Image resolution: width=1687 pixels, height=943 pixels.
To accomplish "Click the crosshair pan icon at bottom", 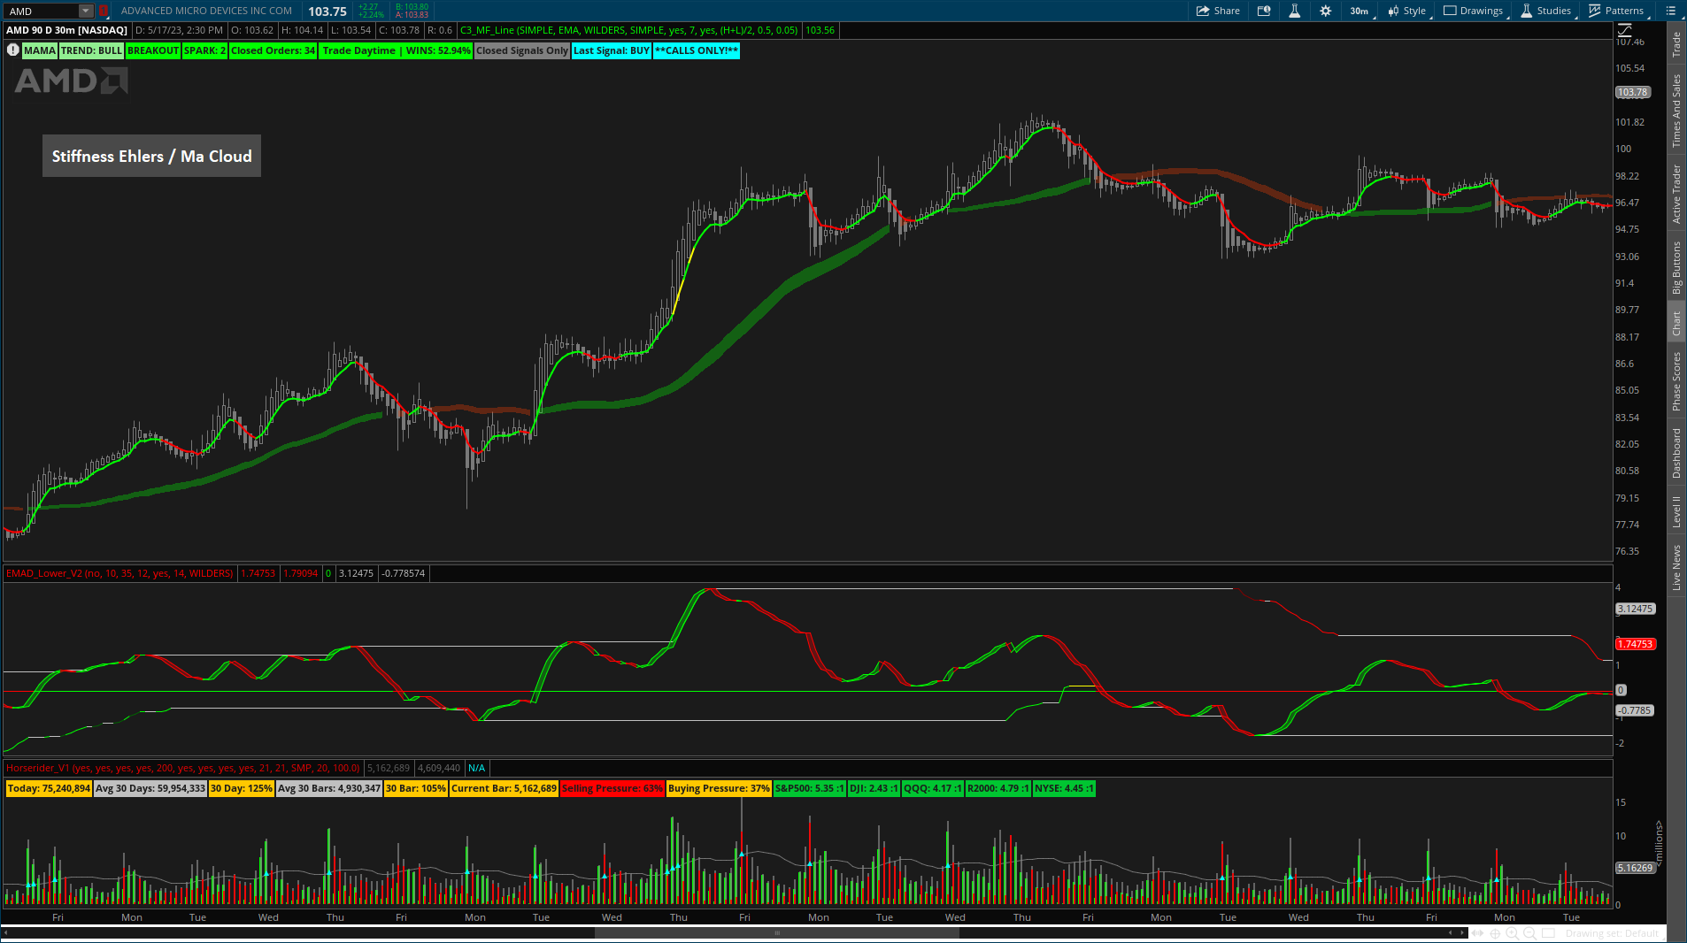I will [1495, 933].
